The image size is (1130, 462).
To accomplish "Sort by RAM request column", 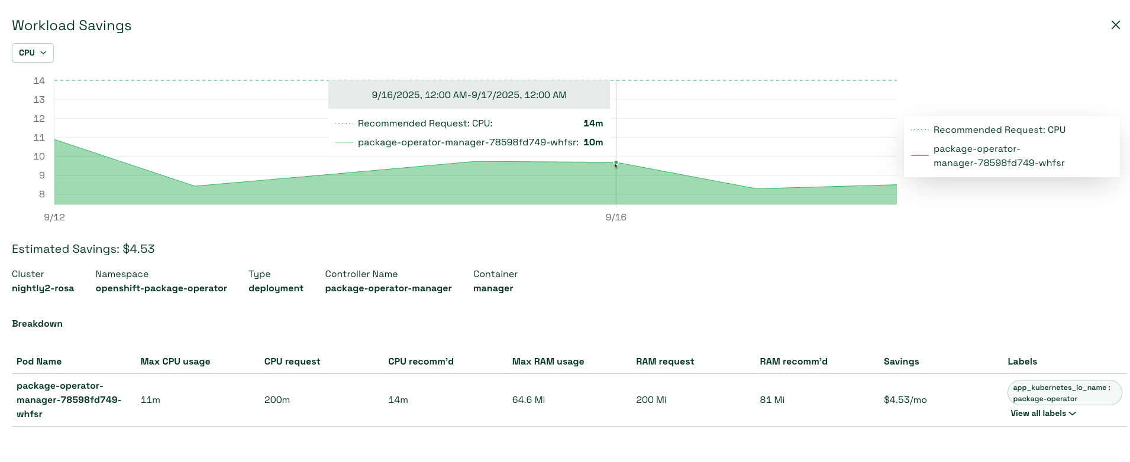I will (x=665, y=362).
